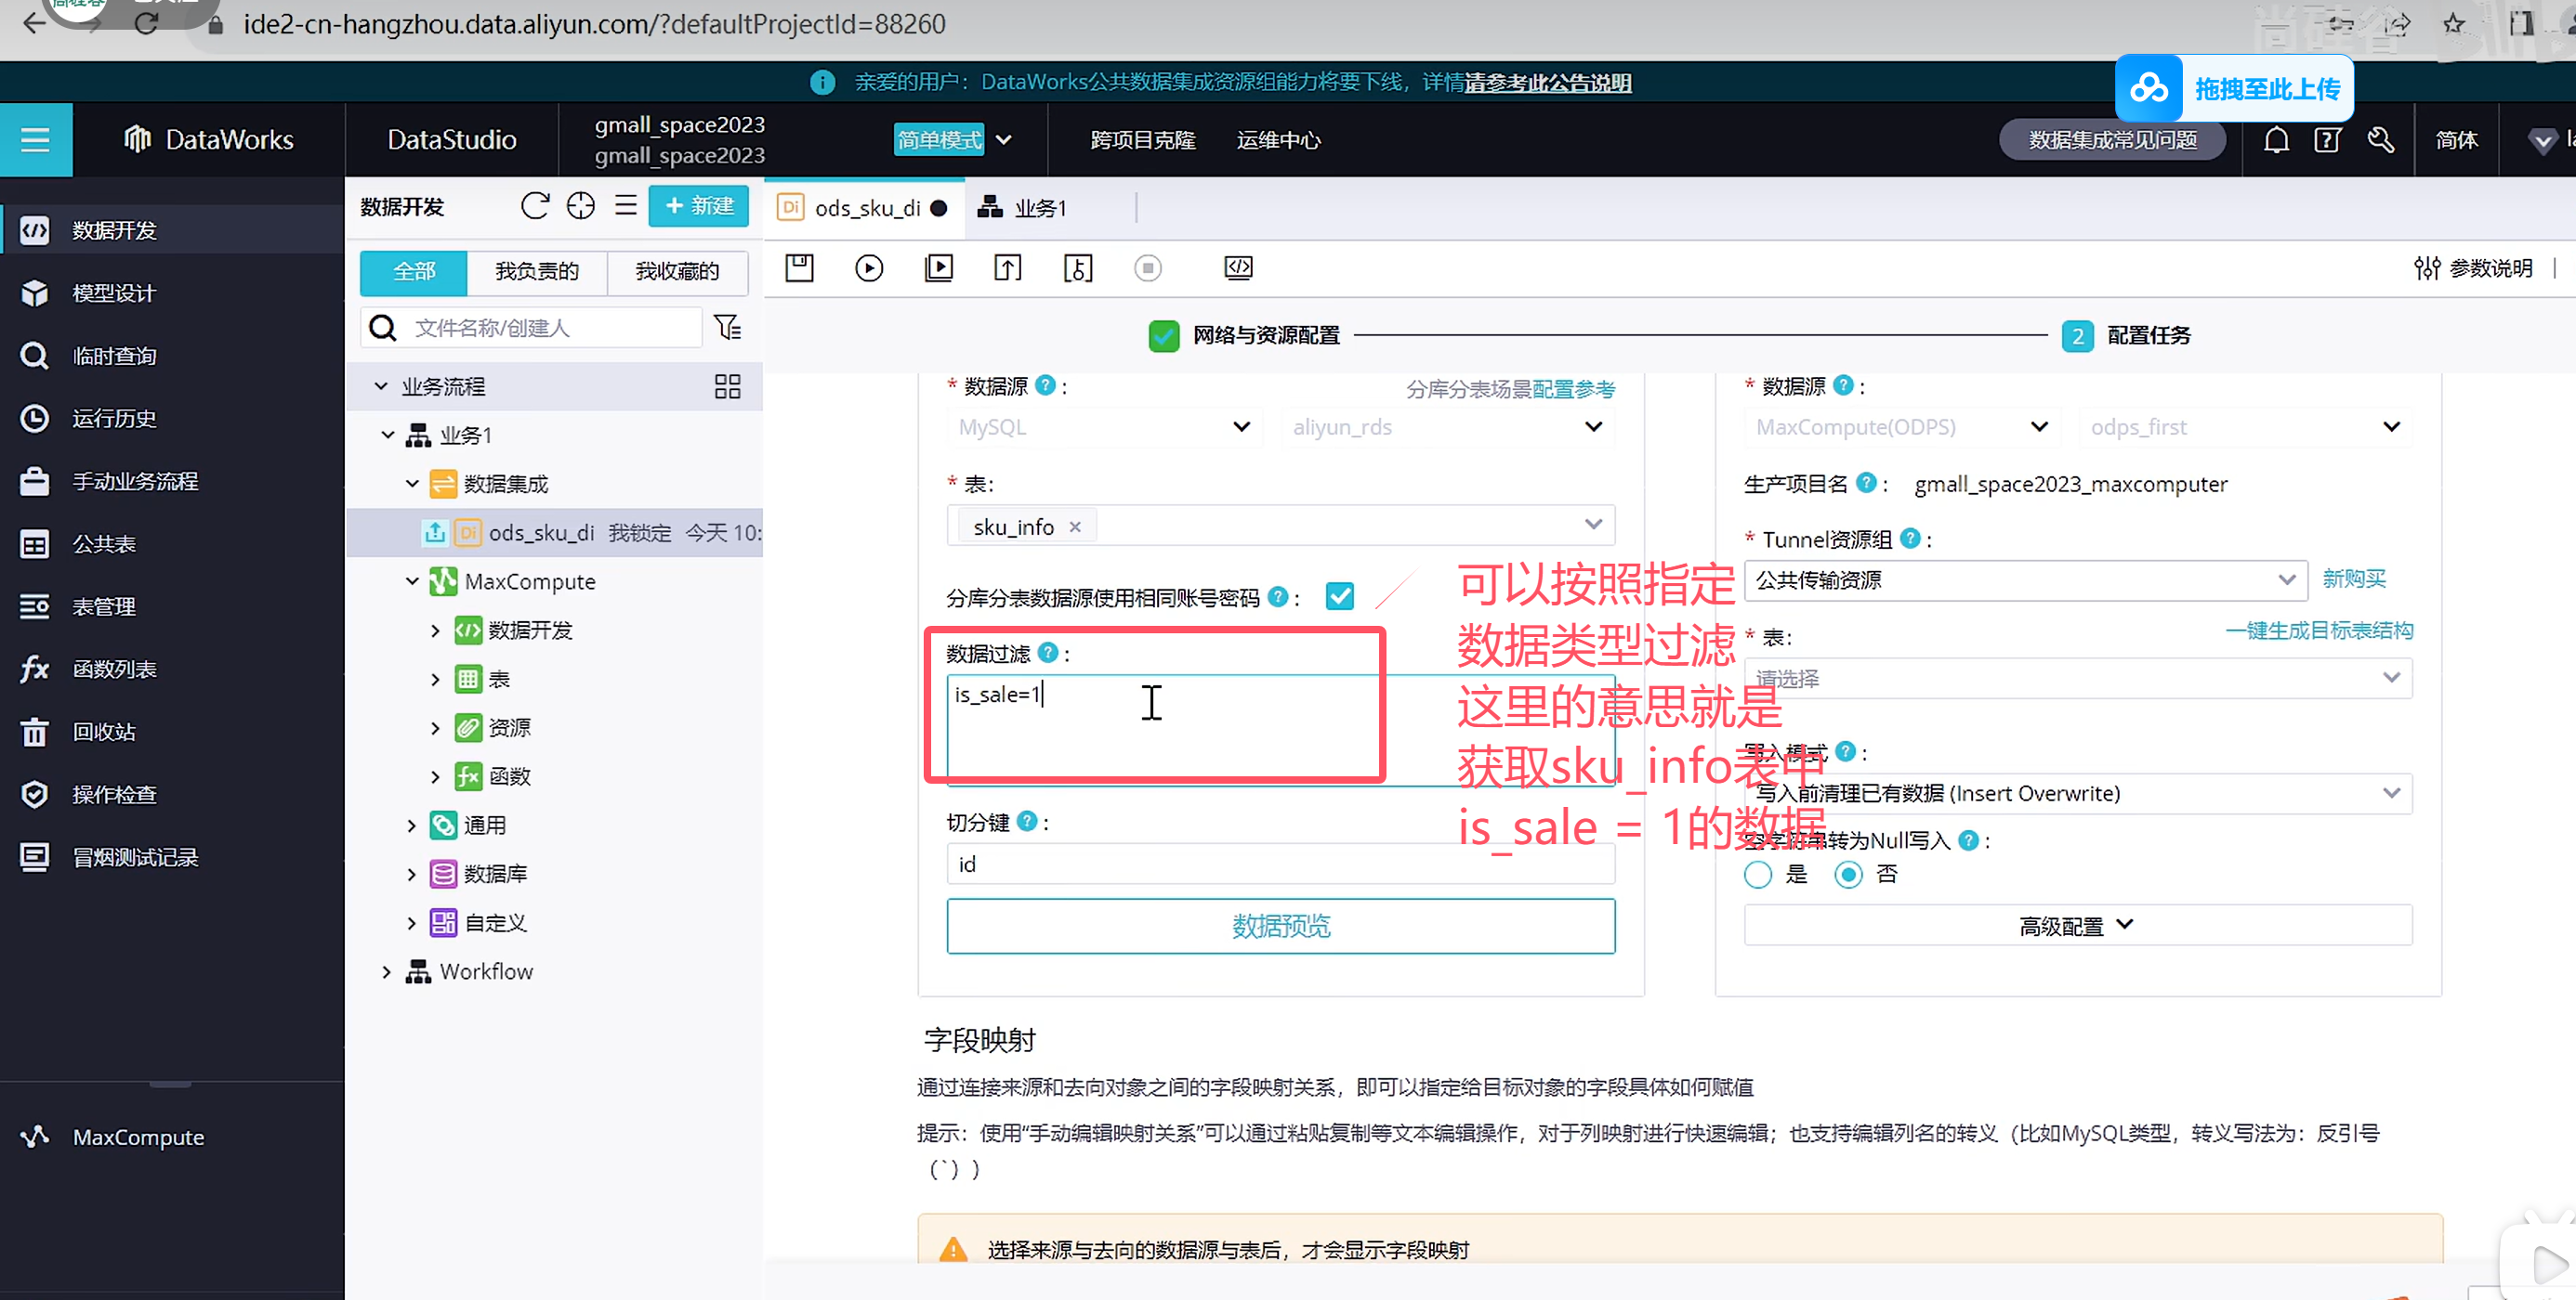The image size is (2576, 1300).
Task: Select 是 radio for Null conversion
Action: 1757,875
